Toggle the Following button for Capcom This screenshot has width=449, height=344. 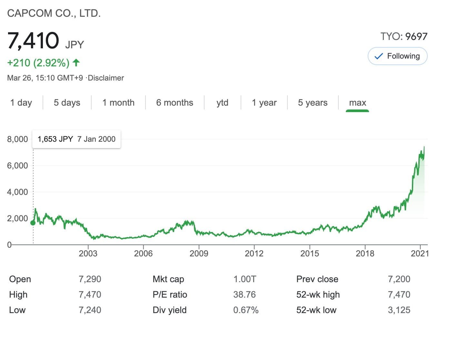pyautogui.click(x=397, y=56)
